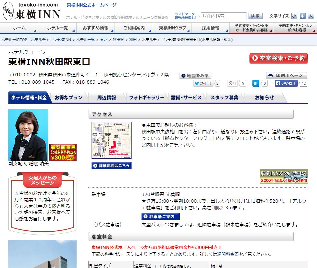
Task: Open the ホーム menu
Action: [x=19, y=28]
